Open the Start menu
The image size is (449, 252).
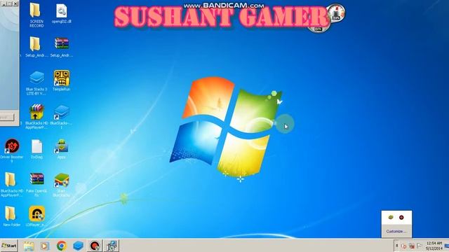point(9,246)
